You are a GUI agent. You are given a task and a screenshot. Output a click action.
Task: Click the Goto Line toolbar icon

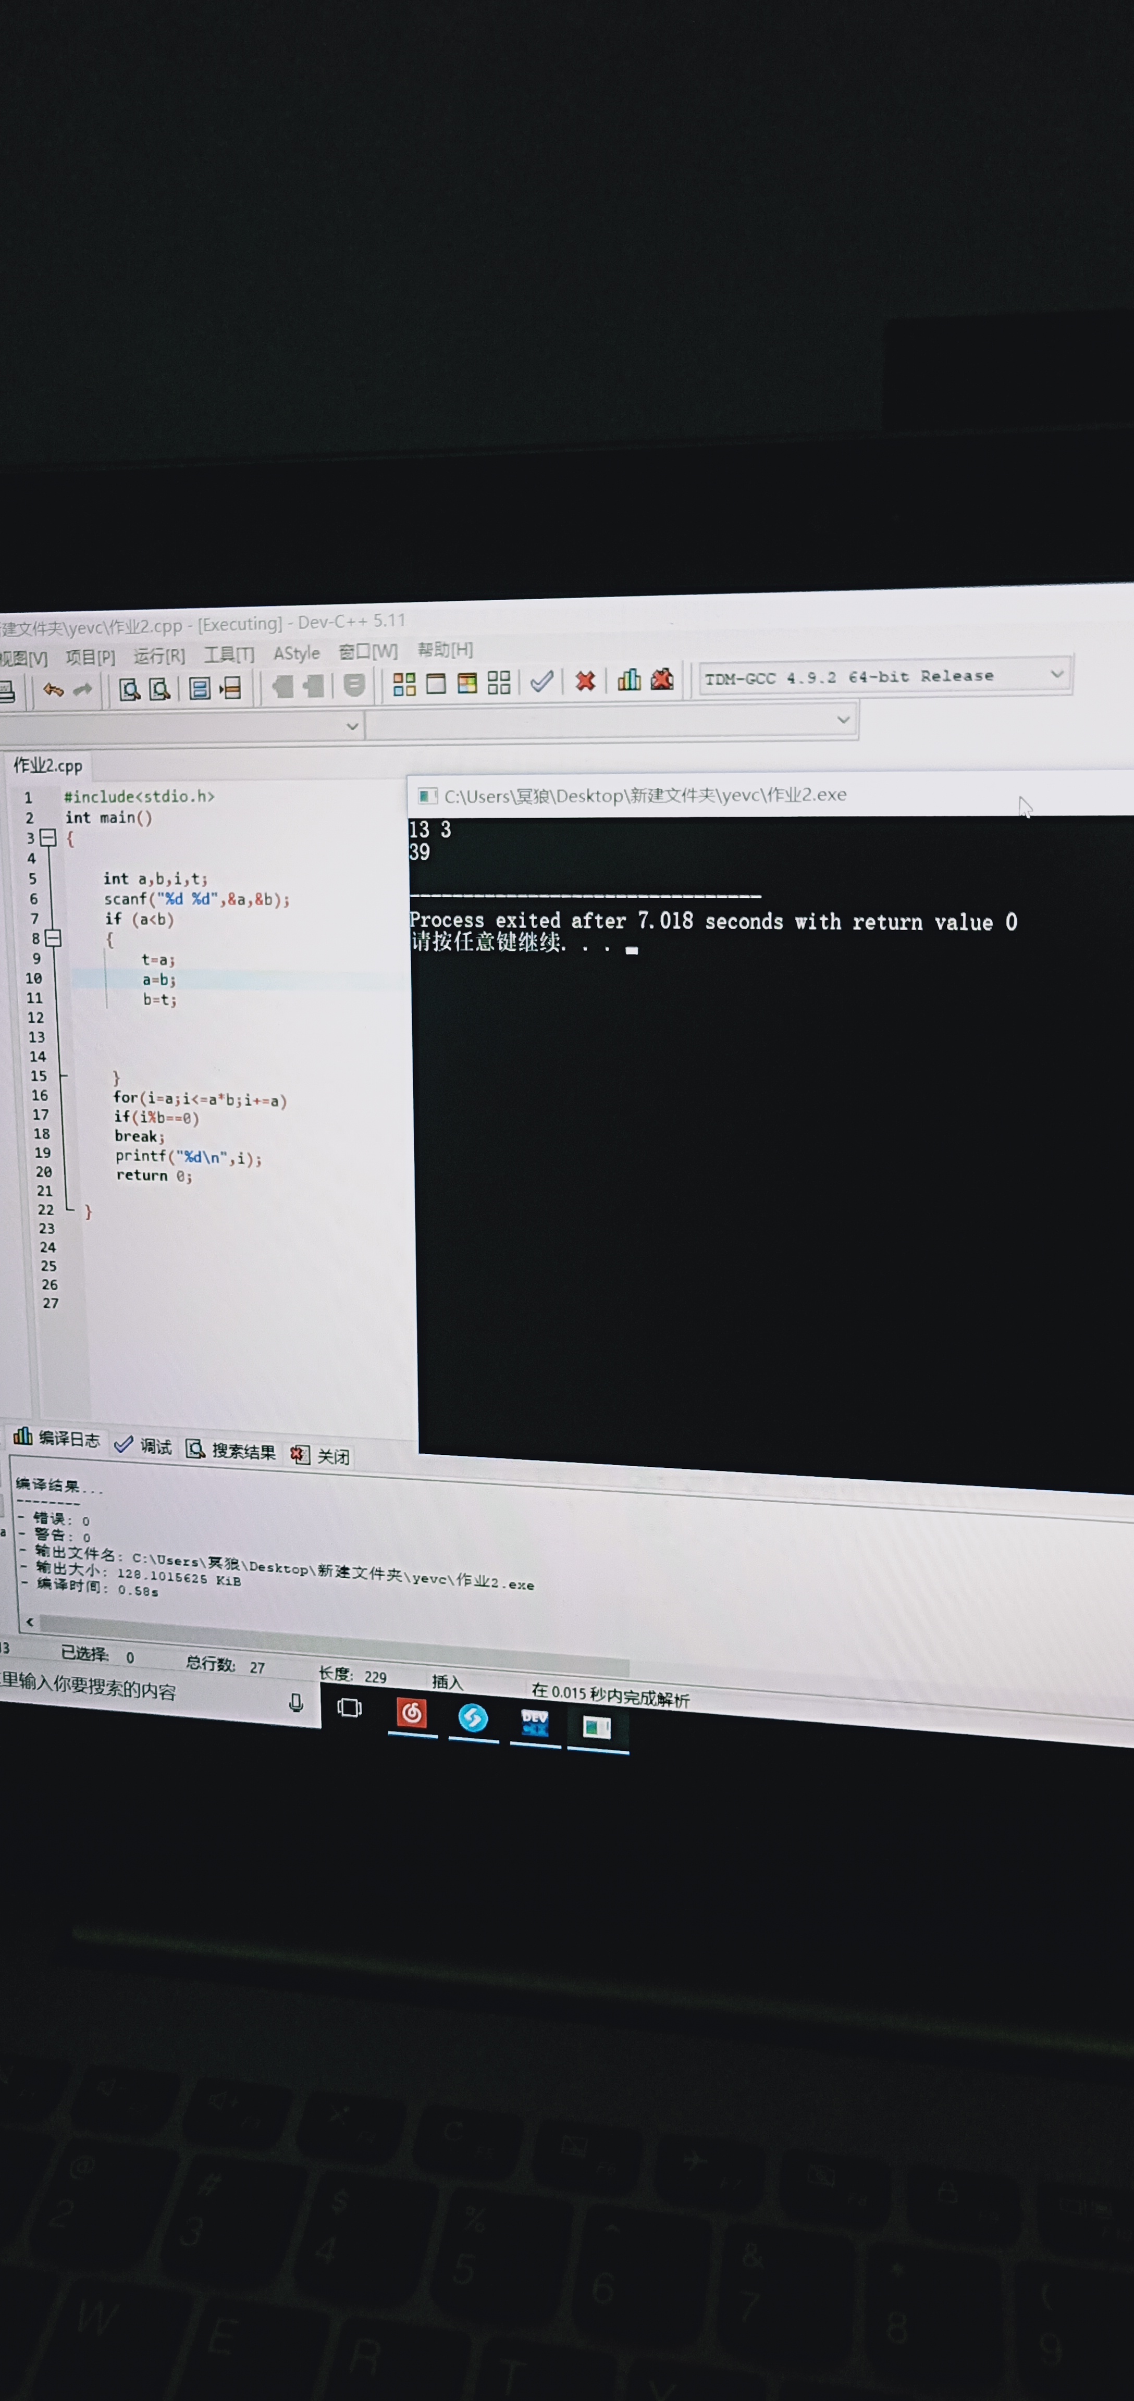(x=230, y=688)
